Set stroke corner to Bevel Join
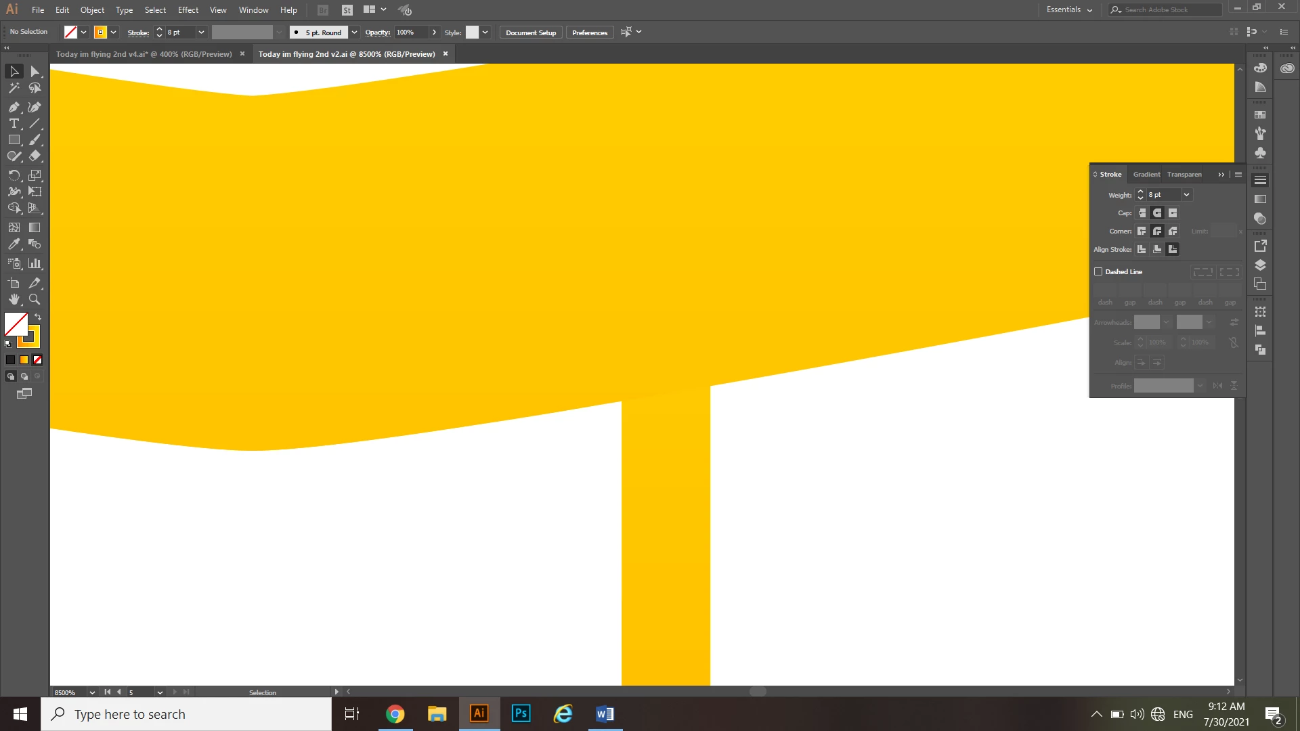 pyautogui.click(x=1173, y=231)
